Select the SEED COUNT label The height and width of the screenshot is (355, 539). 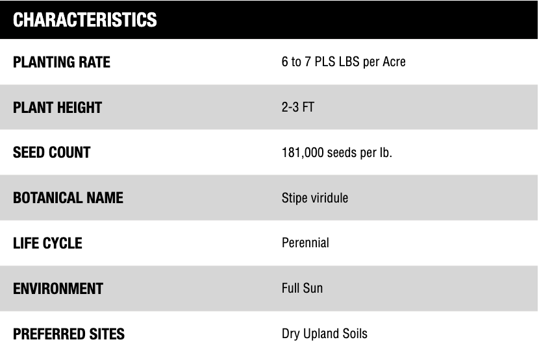coord(52,153)
